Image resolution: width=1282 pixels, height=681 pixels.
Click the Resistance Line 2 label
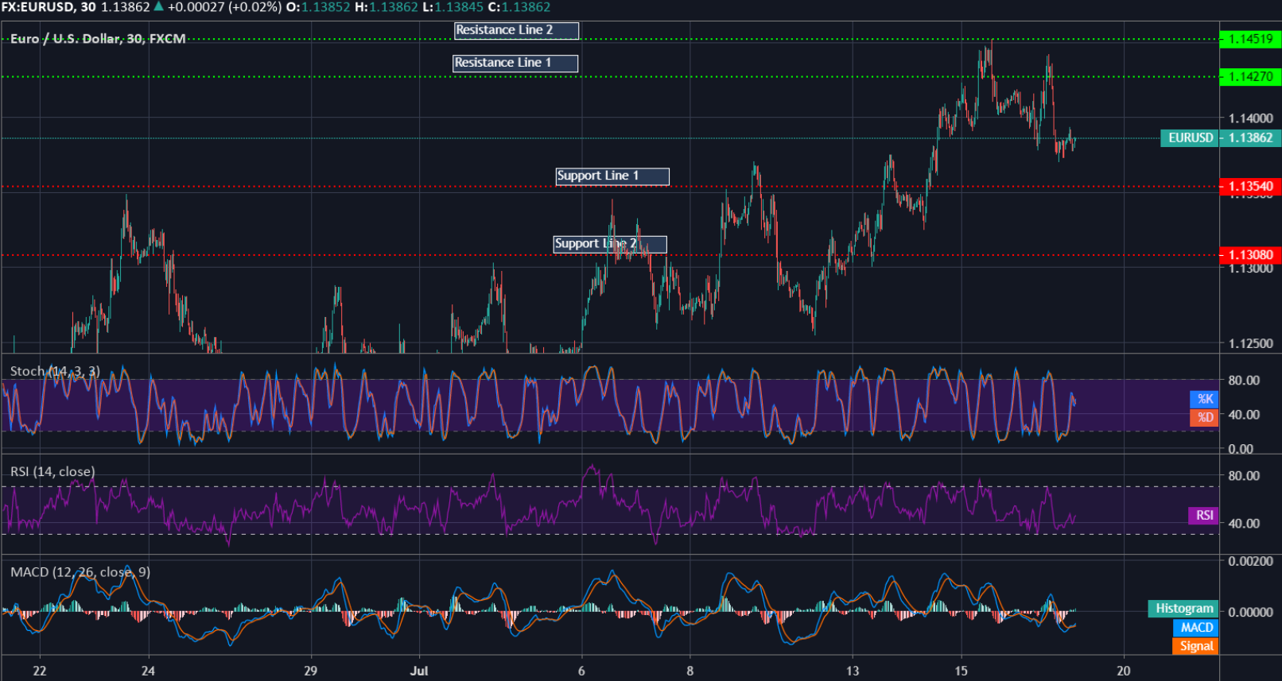click(516, 30)
